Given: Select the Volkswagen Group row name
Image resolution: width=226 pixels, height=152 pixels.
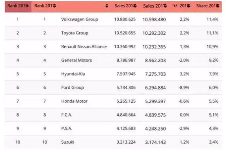Looking at the screenshot, I should (80, 19).
